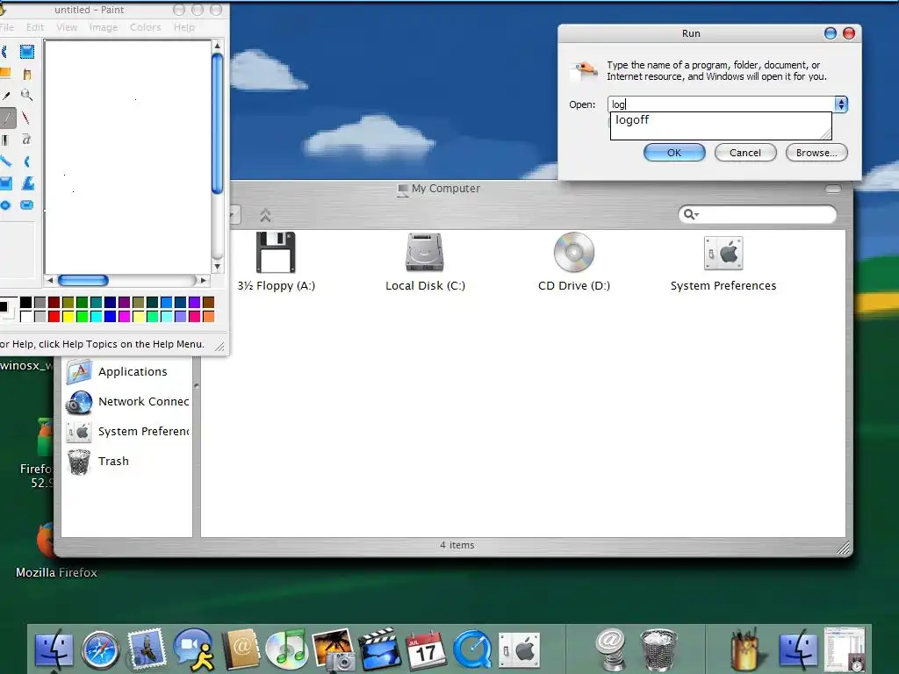The height and width of the screenshot is (674, 899).
Task: Click Paint's horizontal scrollbar thumb
Action: pos(83,280)
